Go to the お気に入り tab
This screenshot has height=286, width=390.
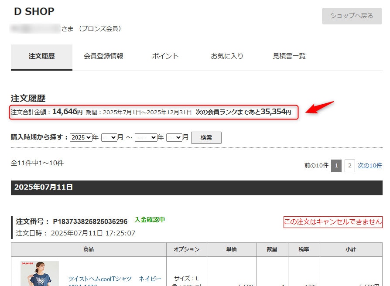(227, 56)
